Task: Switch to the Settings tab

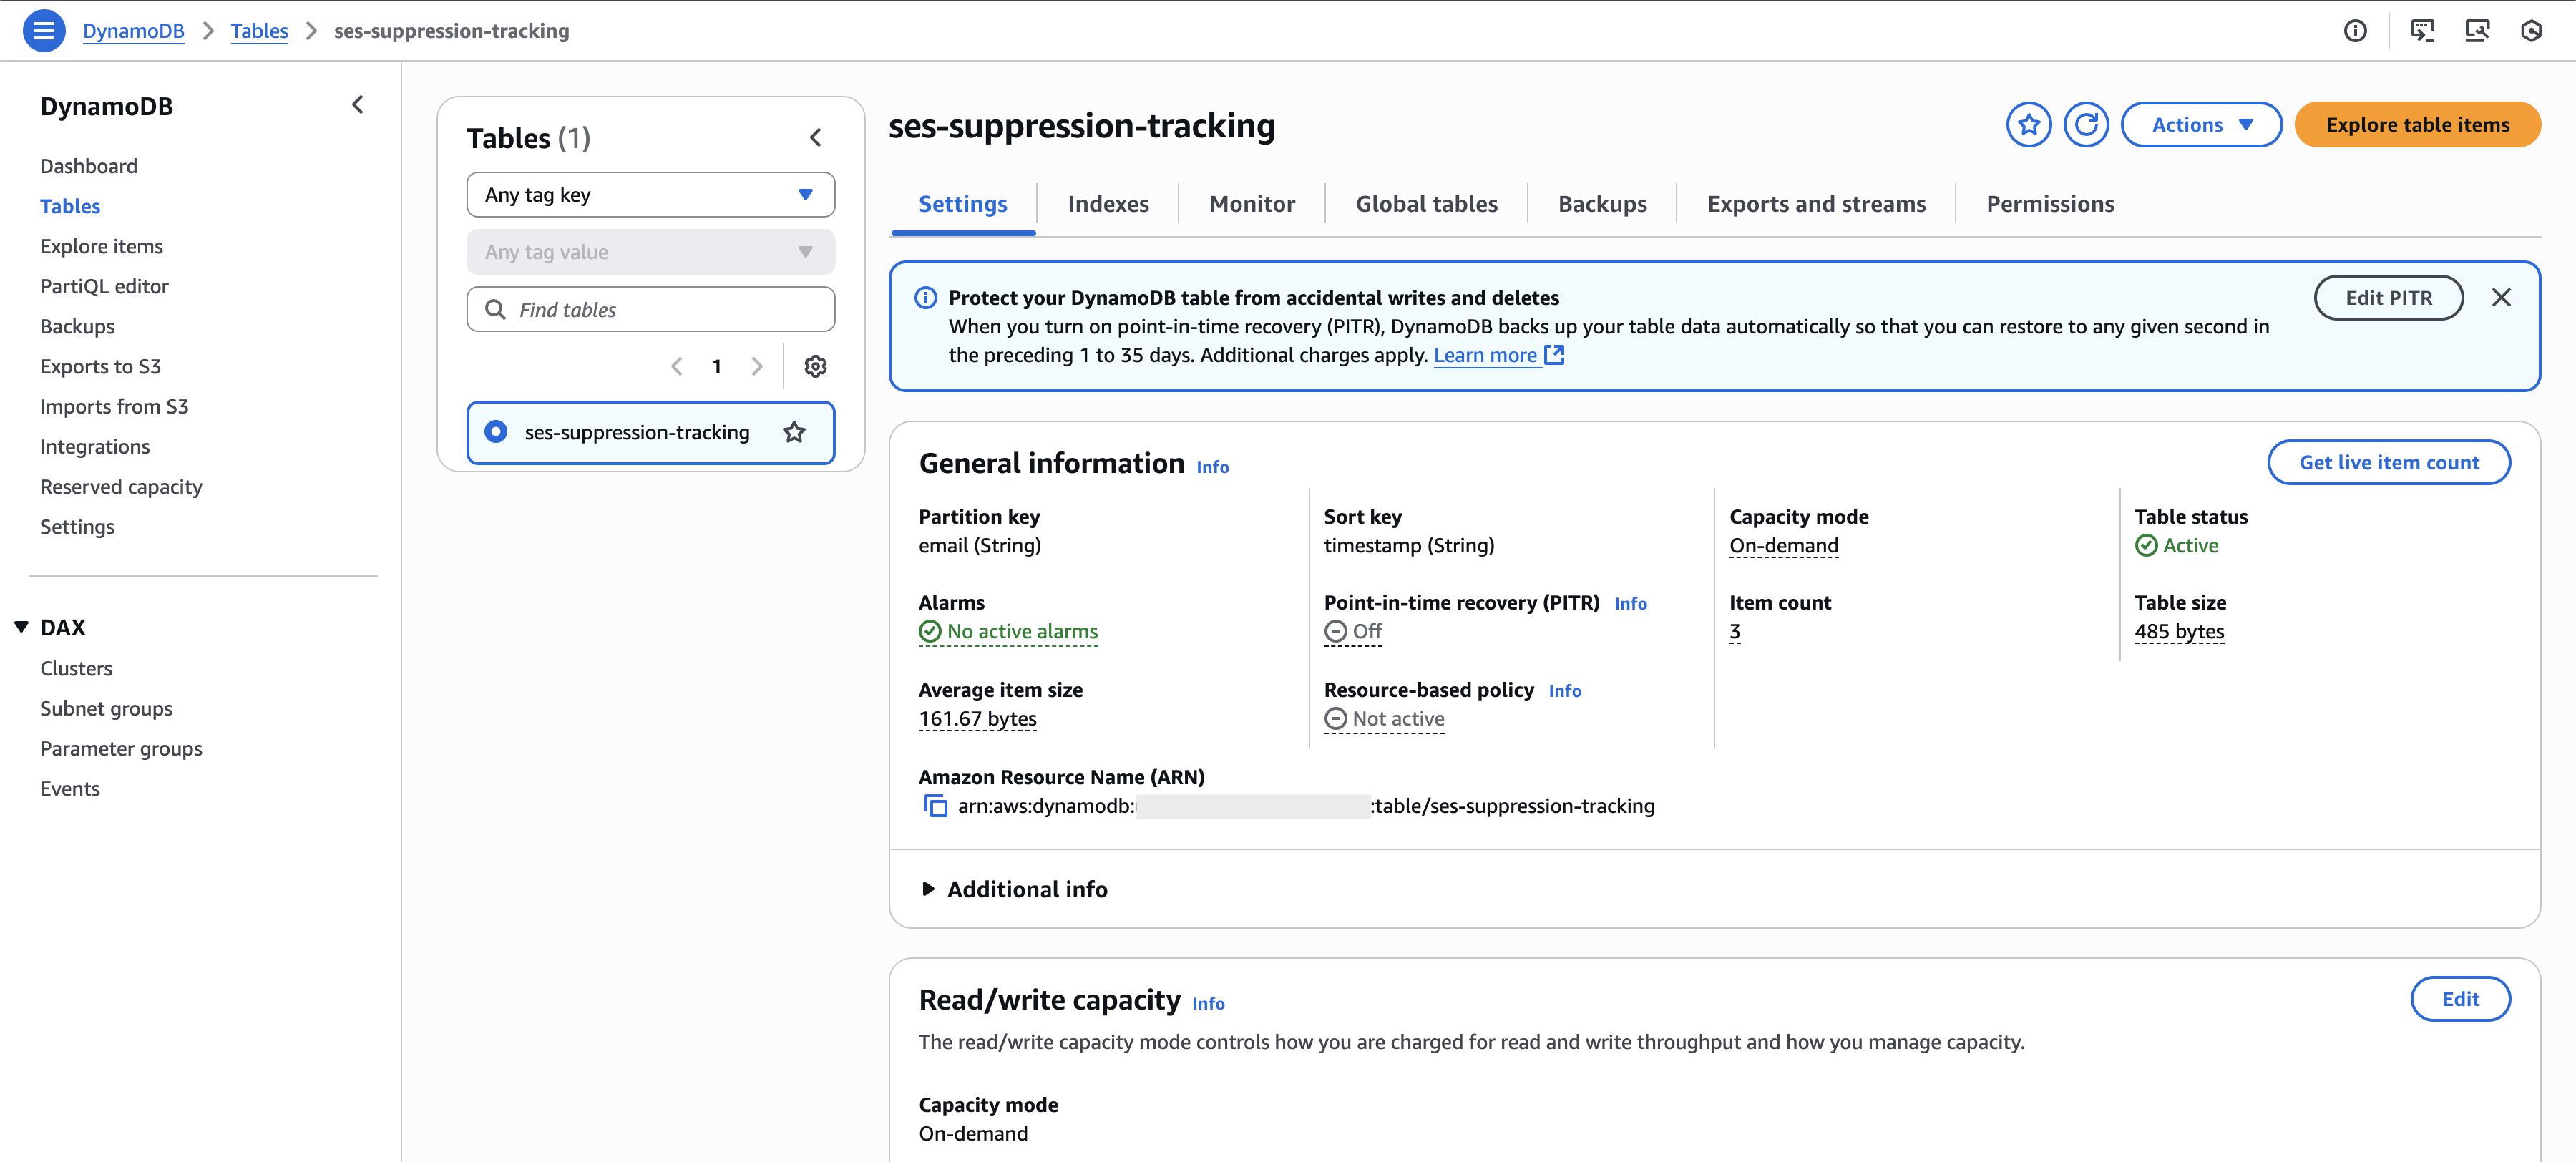Action: click(x=962, y=204)
